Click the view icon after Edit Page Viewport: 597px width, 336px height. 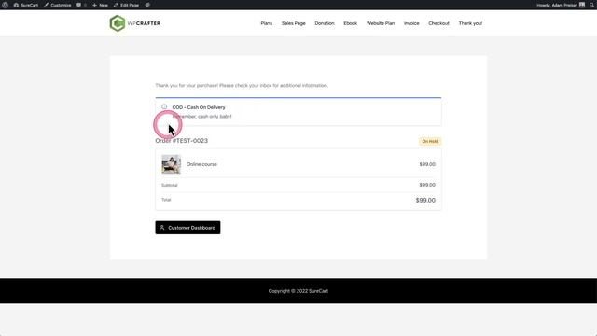(147, 5)
